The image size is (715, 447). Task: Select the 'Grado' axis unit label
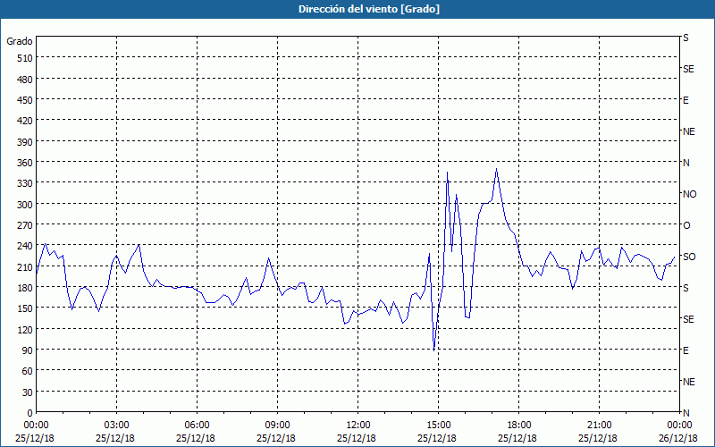pos(20,41)
